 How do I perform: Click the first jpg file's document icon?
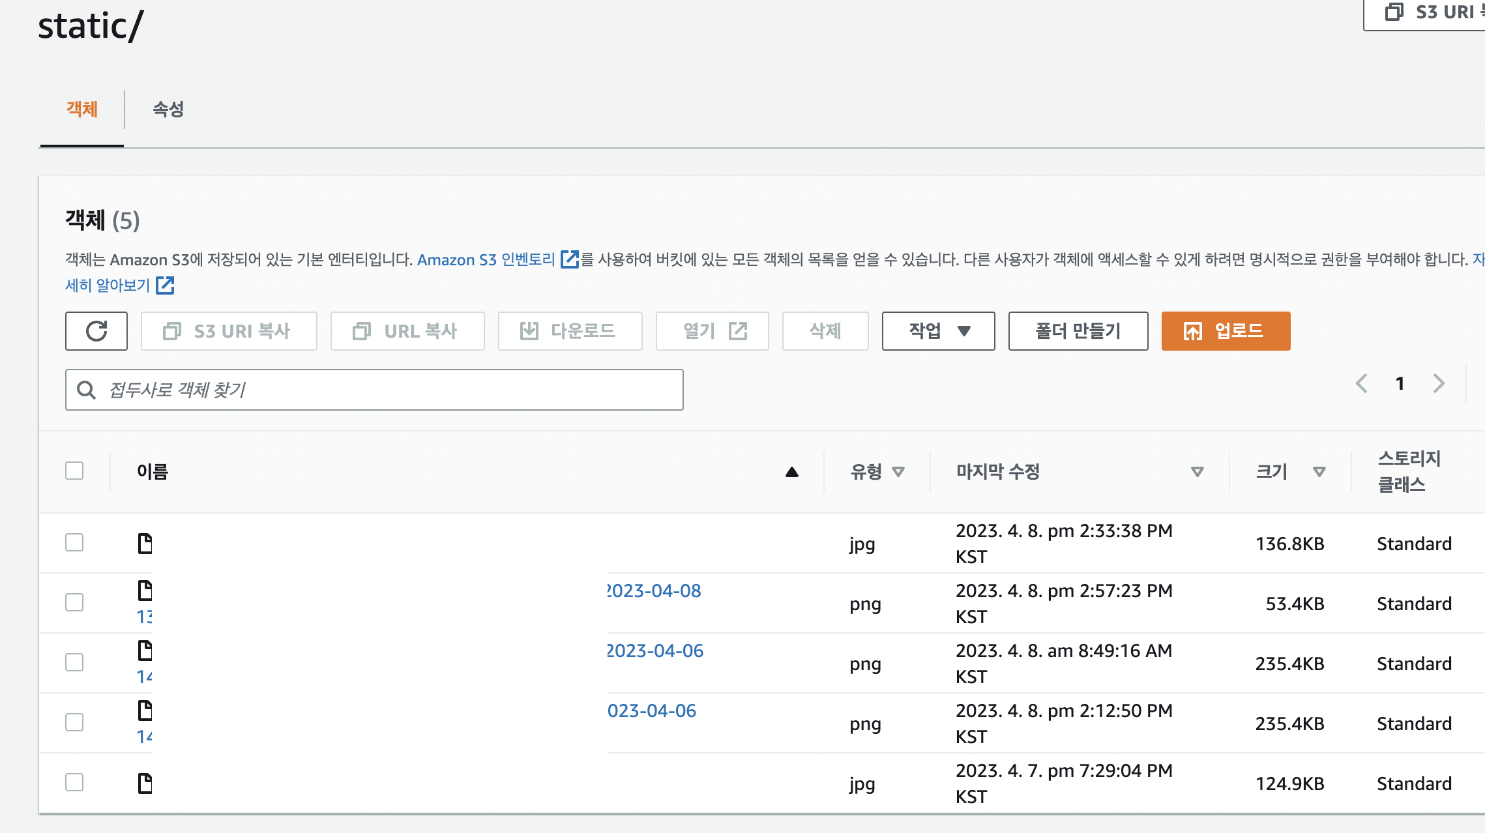pos(145,543)
